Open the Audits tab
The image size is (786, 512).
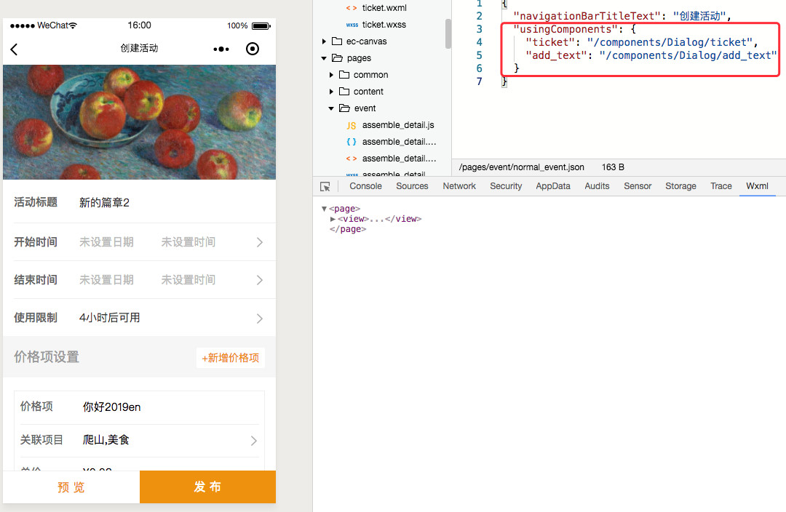tap(597, 186)
